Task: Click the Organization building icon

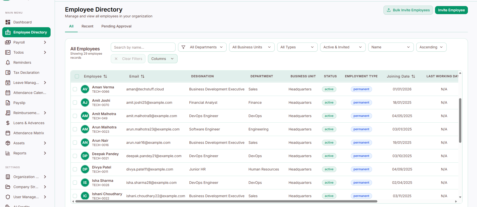Action: coord(8,177)
